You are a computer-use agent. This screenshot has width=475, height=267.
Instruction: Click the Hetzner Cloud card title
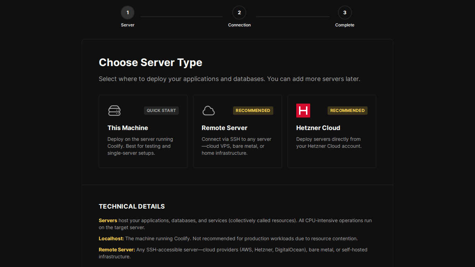click(318, 128)
